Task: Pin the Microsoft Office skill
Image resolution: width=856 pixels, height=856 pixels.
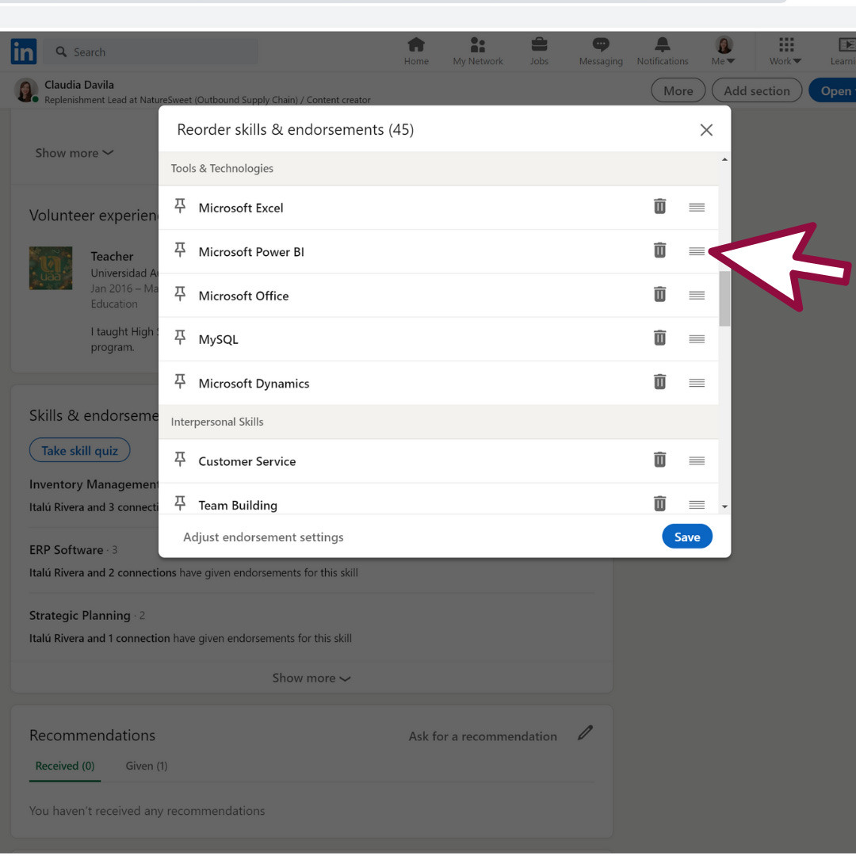Action: [180, 294]
